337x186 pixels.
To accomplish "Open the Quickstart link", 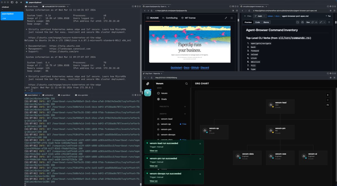I will click(x=176, y=67).
